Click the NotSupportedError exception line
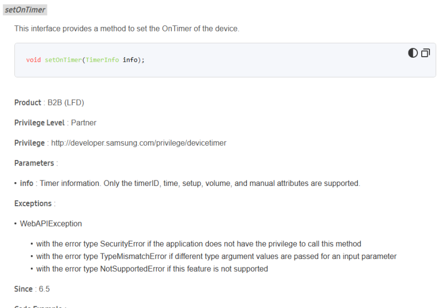Viewport: 441px width, 308px height. (152, 269)
